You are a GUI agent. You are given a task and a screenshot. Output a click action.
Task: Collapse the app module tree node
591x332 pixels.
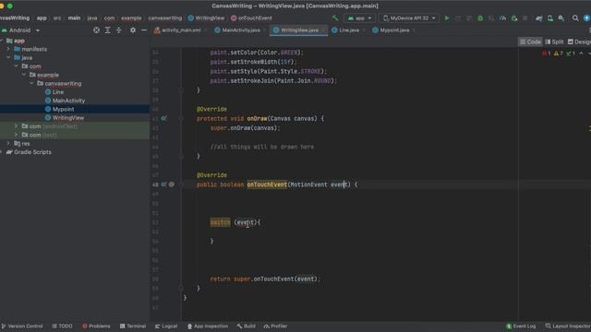click(2, 41)
